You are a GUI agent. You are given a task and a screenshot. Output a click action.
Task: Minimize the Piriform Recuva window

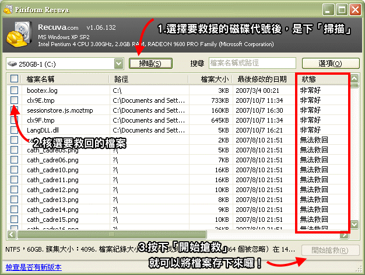(328, 10)
